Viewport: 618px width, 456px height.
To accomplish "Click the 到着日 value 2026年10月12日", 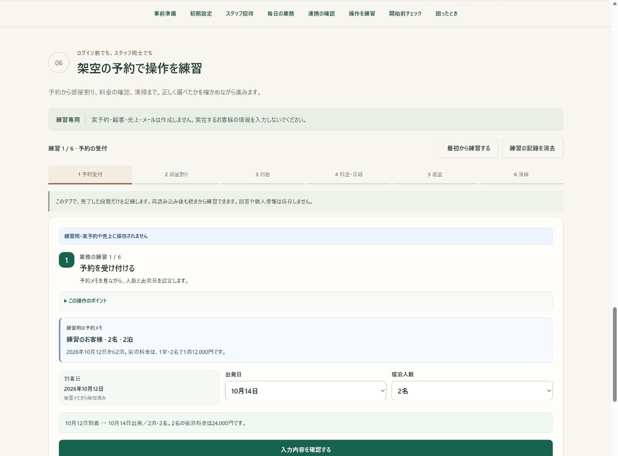I will pyautogui.click(x=84, y=389).
